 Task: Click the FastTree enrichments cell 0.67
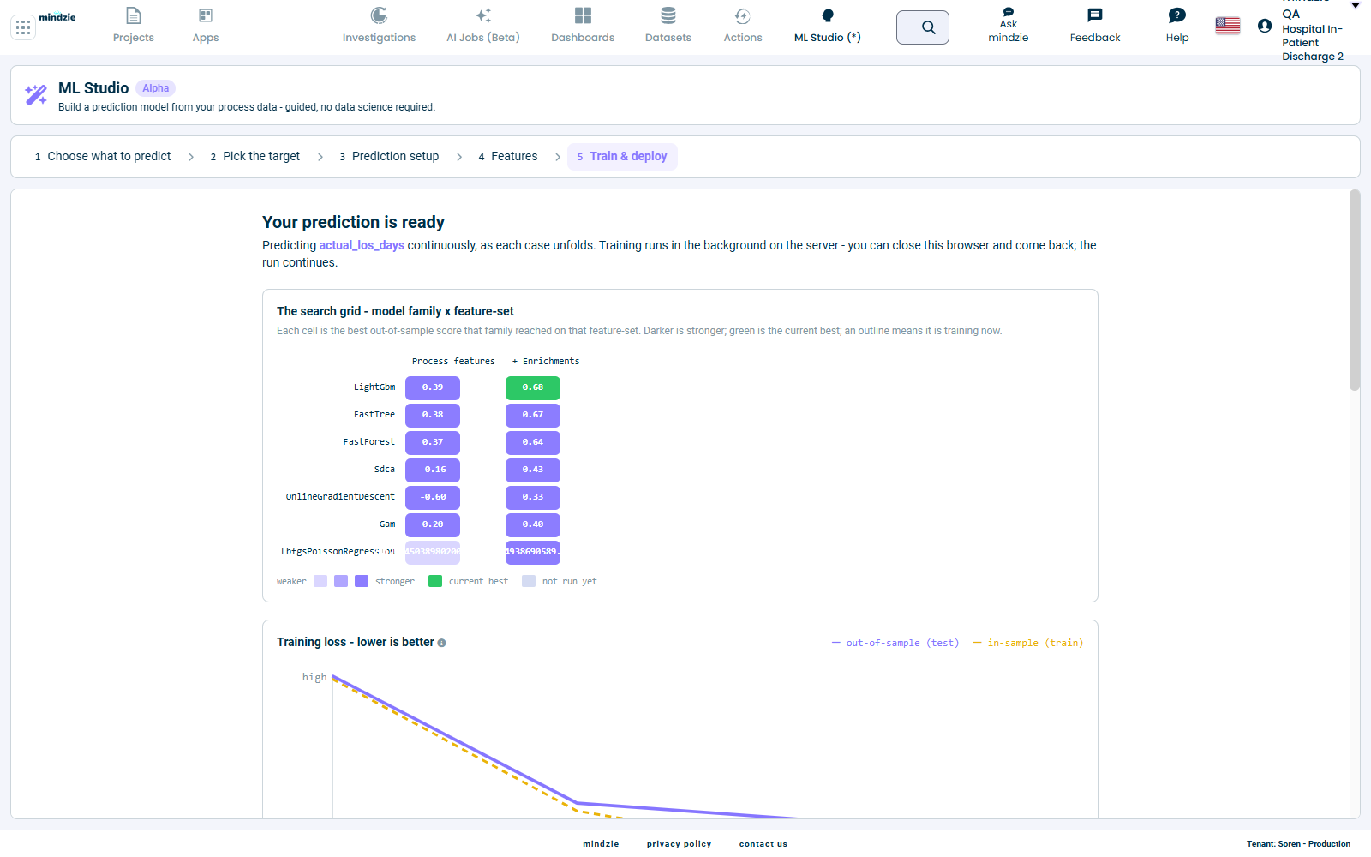click(x=533, y=415)
